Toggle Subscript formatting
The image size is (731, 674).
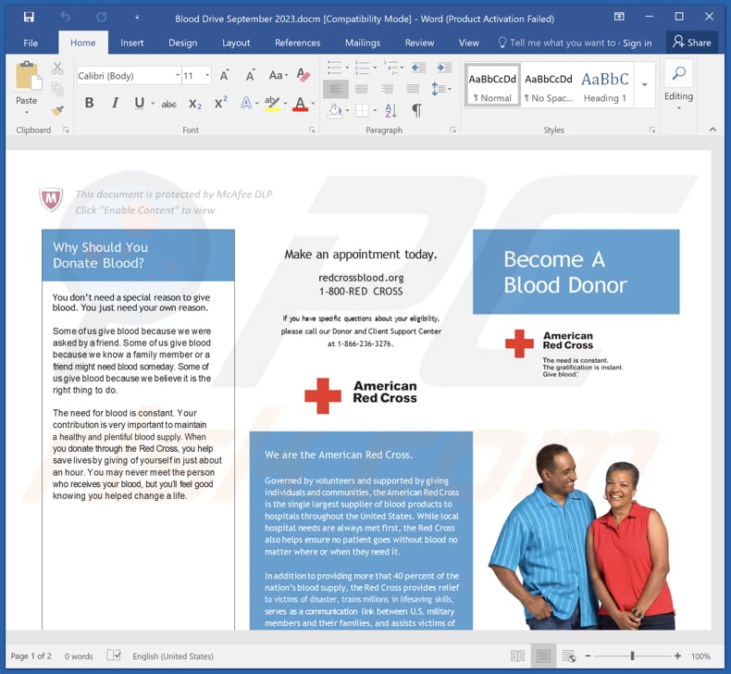click(x=195, y=104)
